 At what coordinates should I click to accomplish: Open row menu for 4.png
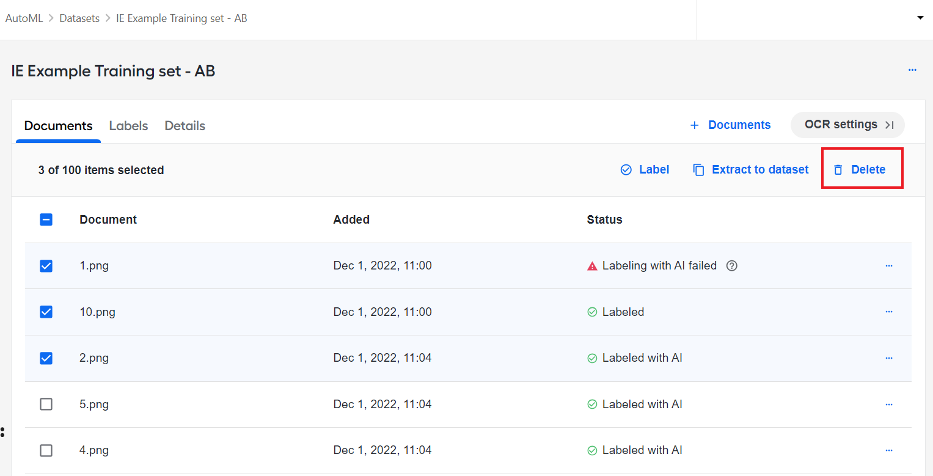889,450
